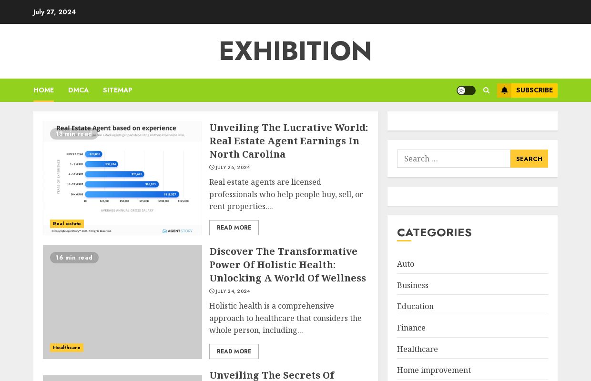Image resolution: width=591 pixels, height=381 pixels.
Task: Click the yellow Search button
Action: pos(529,159)
